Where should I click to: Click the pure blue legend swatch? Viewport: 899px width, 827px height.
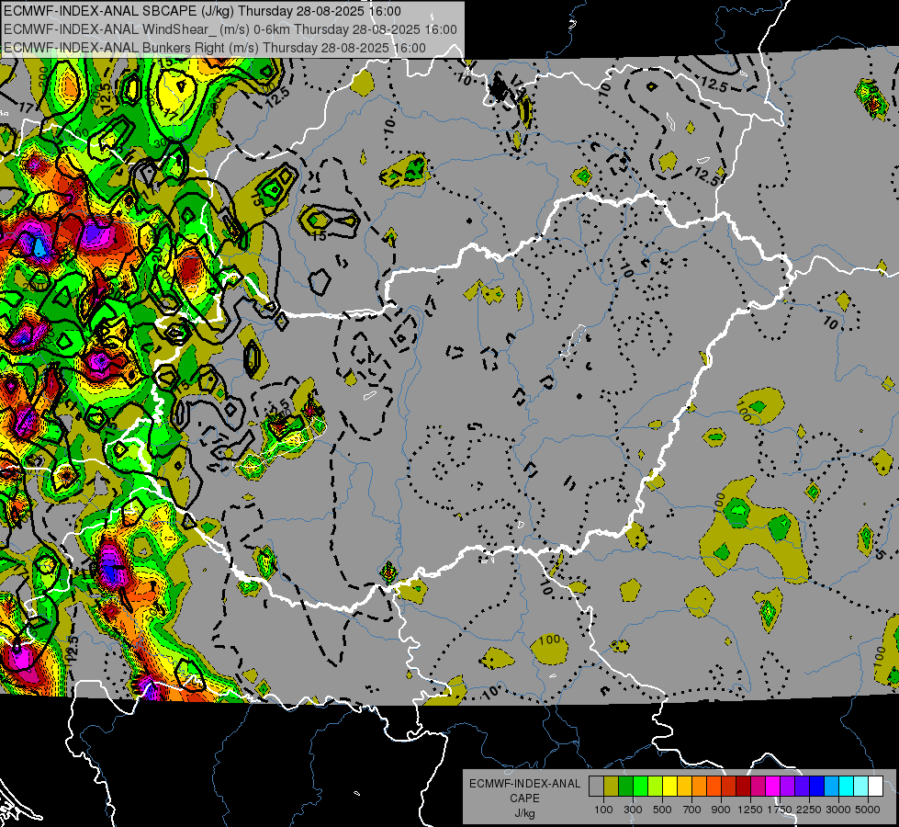[817, 786]
